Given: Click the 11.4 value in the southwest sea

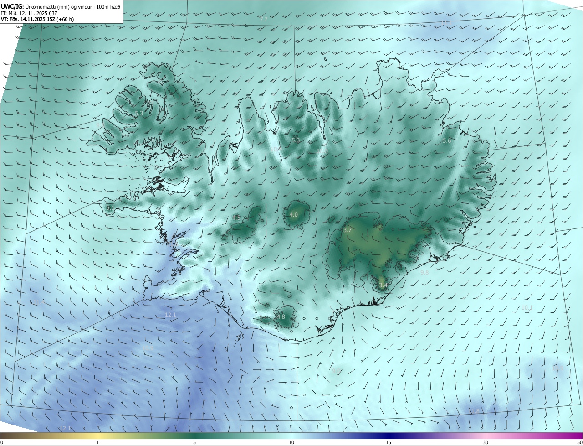Looking at the screenshot, I should (39, 302).
